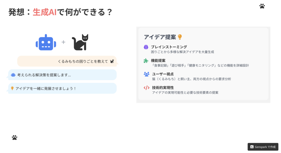Click the blue robot icon
The width and height of the screenshot is (281, 153).
[46, 42]
